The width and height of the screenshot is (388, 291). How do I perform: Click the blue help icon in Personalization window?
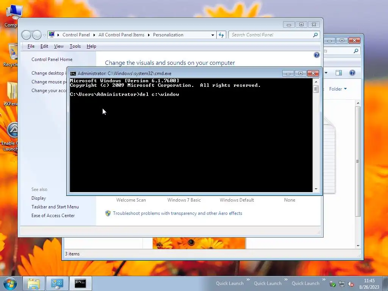coord(316,55)
